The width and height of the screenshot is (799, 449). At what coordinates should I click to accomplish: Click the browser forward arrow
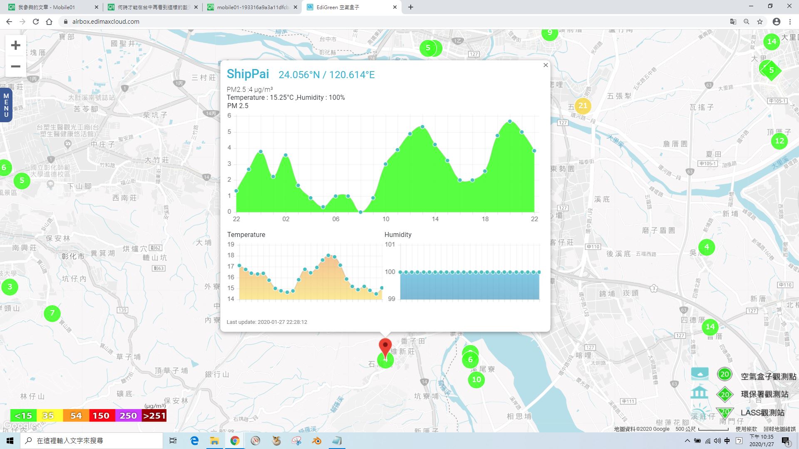pyautogui.click(x=22, y=22)
